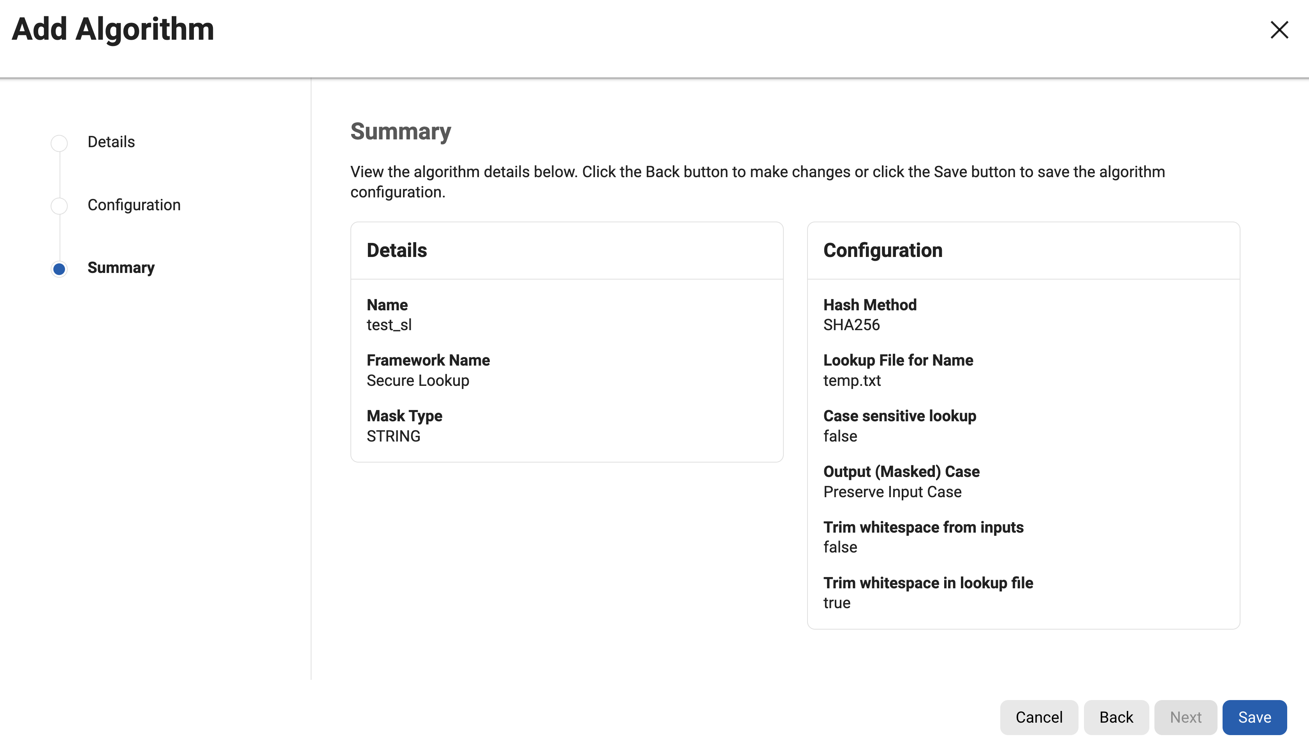The height and width of the screenshot is (746, 1309).
Task: Click the Configuration step circle
Action: (x=60, y=206)
